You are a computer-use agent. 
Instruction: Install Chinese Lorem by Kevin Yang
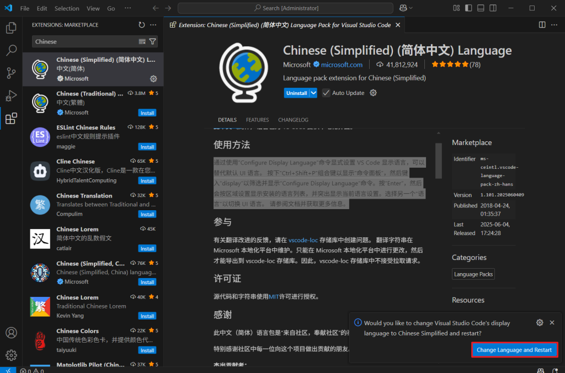coord(147,316)
